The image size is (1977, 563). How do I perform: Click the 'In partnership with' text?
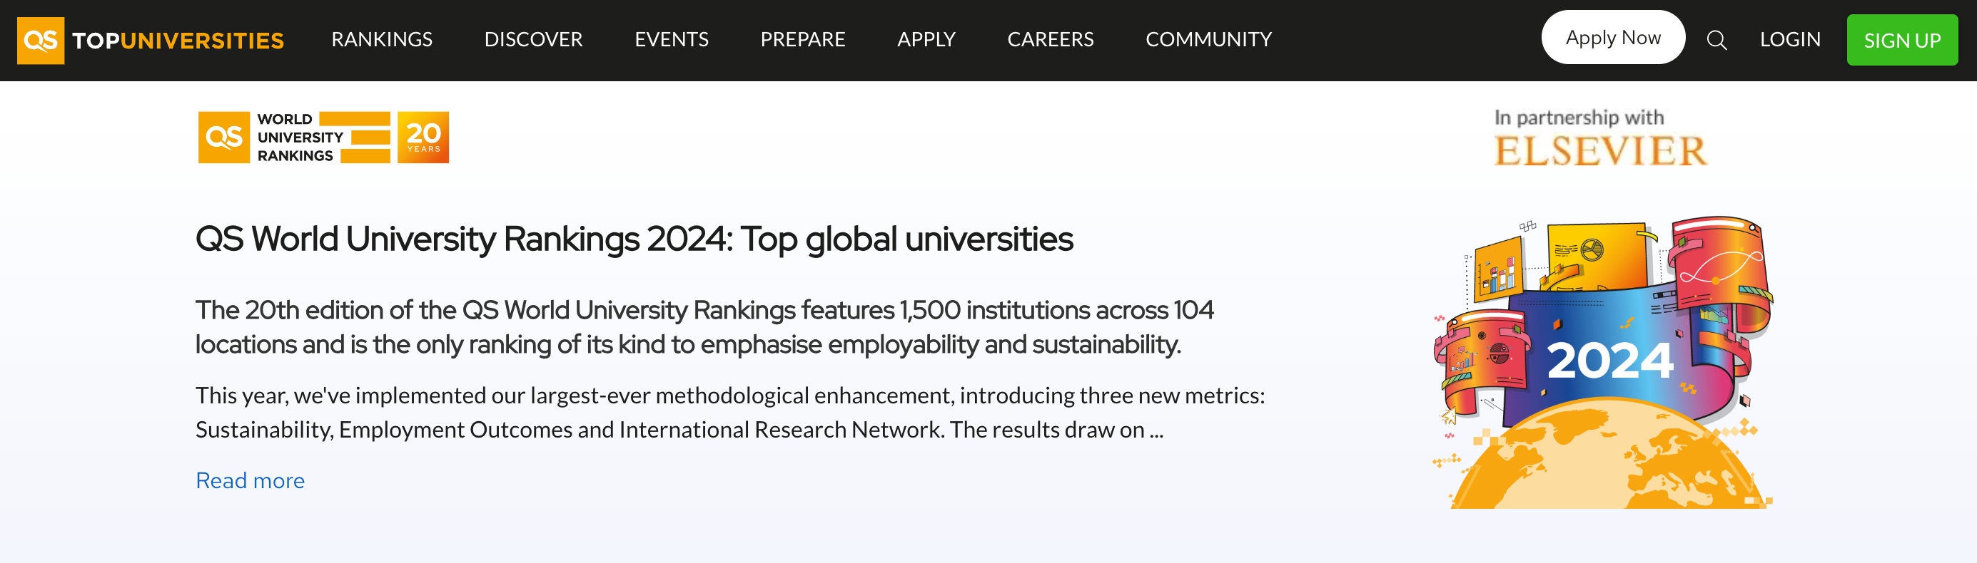pos(1579,117)
